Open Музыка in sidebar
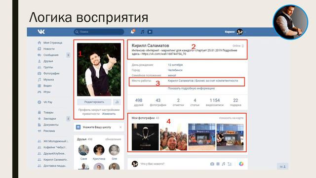Screen dimensions: 316x178 46,80
